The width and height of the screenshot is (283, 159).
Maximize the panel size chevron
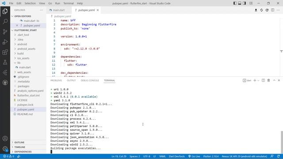[274, 80]
